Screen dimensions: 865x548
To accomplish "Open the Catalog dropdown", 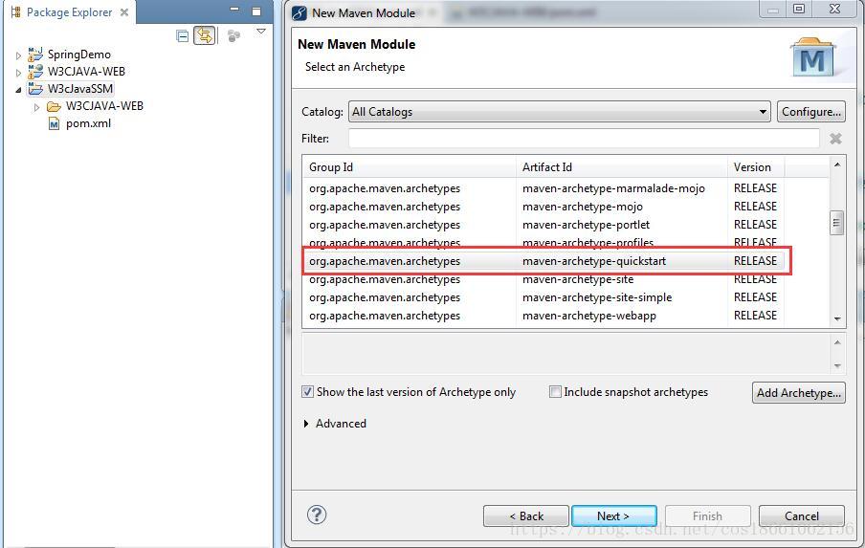I will [559, 111].
